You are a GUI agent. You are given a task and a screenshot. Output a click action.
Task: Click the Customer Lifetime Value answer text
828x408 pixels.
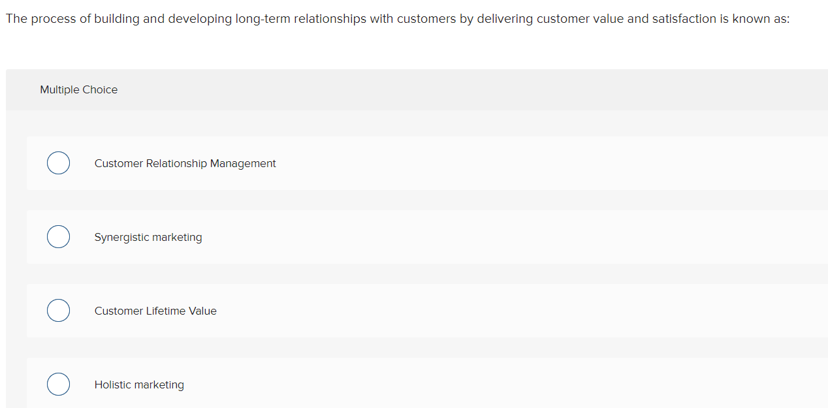(x=155, y=311)
